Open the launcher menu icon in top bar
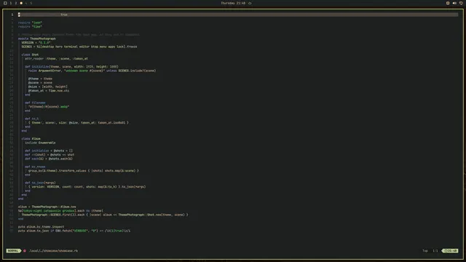 (x=5, y=3)
